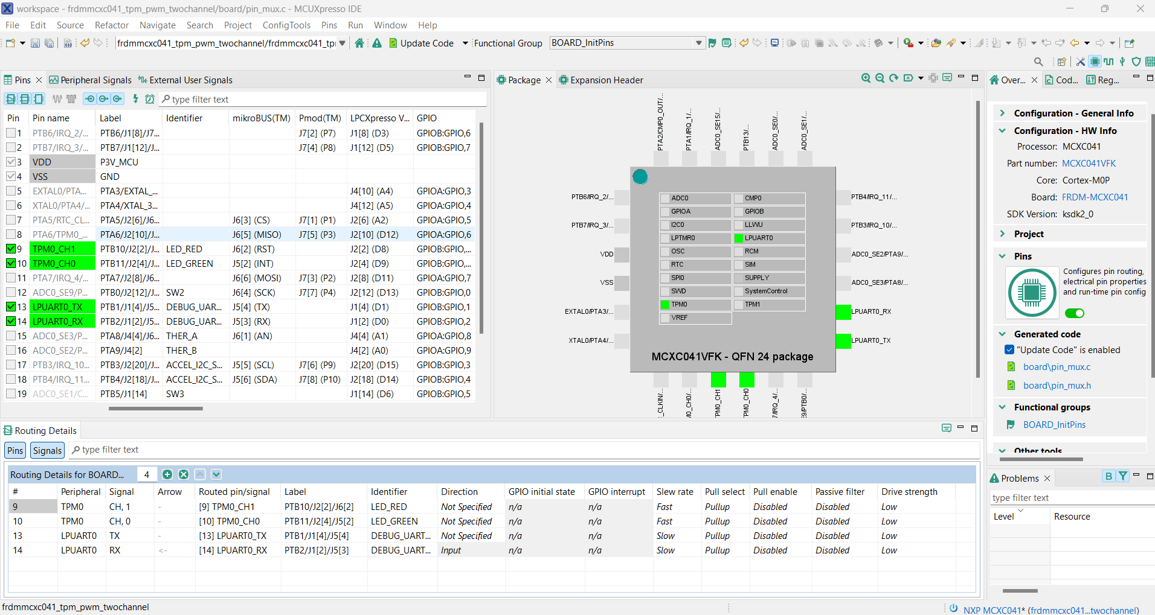
Task: Click the green LPUART0_RX pin pad on package
Action: tap(843, 312)
